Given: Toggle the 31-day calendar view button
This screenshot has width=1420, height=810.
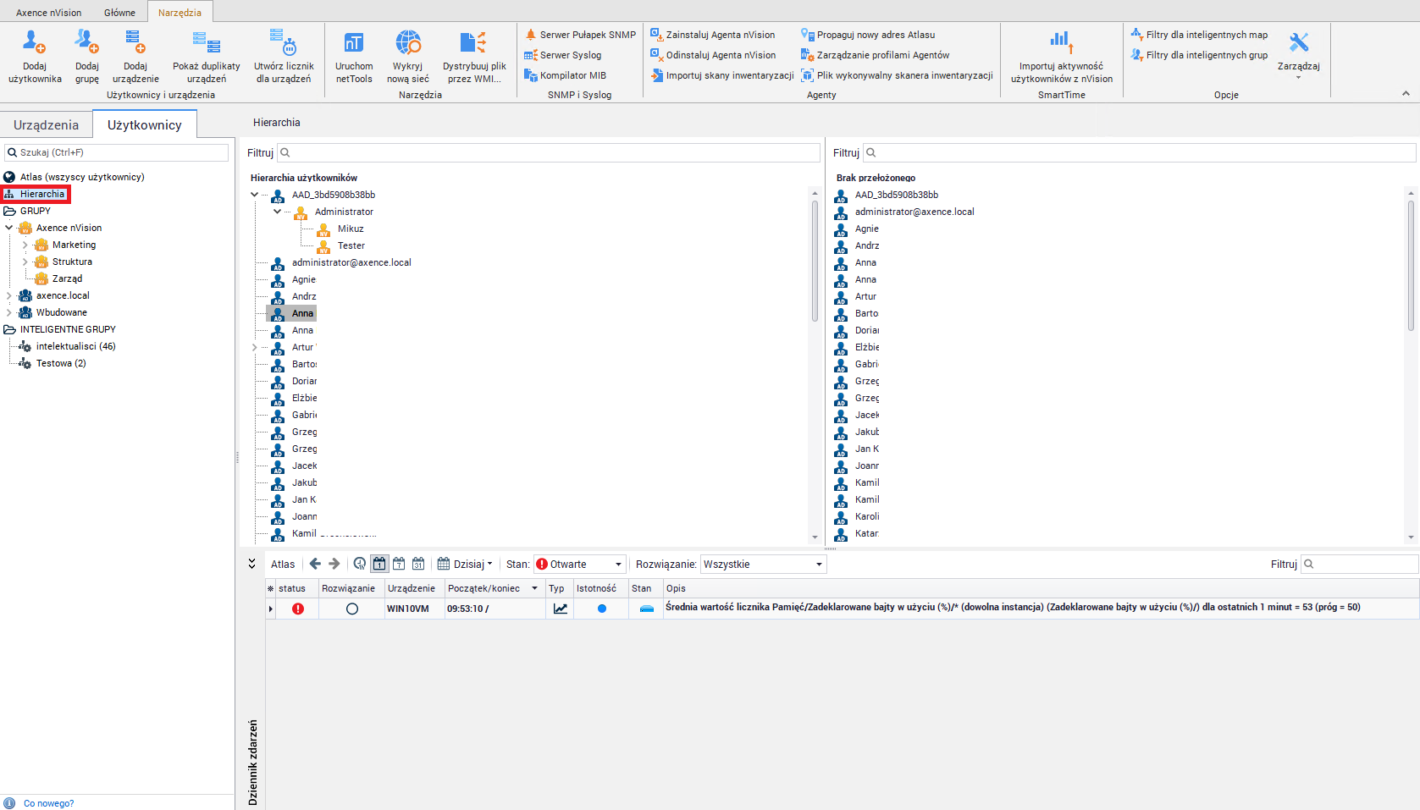Looking at the screenshot, I should (418, 564).
